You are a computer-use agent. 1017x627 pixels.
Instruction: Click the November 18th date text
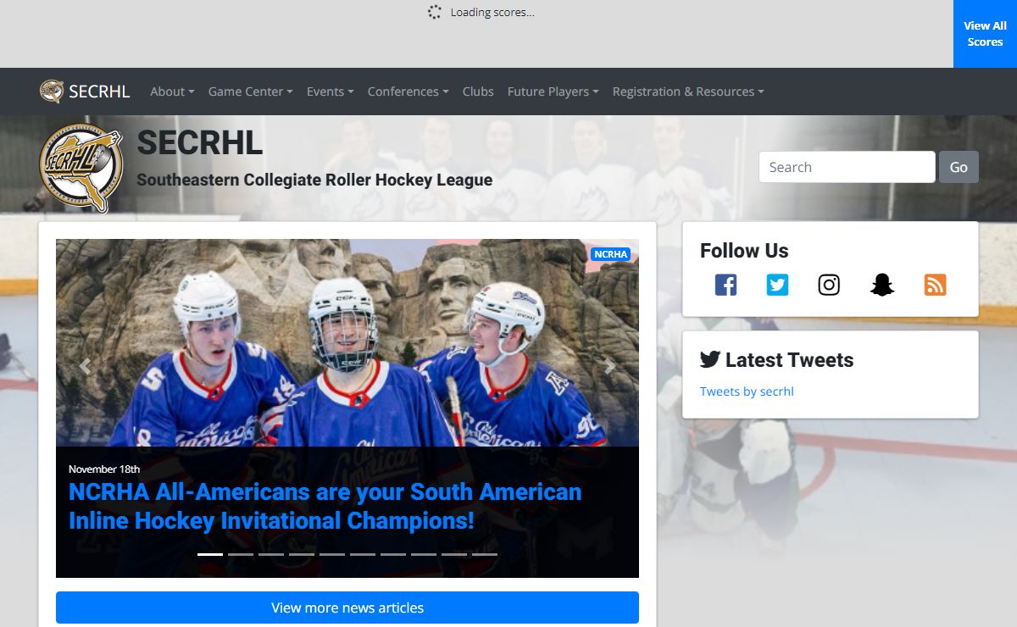(x=104, y=469)
